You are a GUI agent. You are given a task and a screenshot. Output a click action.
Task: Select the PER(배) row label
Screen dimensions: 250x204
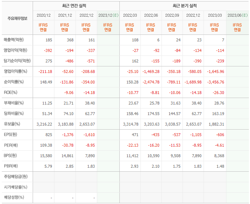pos(11,145)
